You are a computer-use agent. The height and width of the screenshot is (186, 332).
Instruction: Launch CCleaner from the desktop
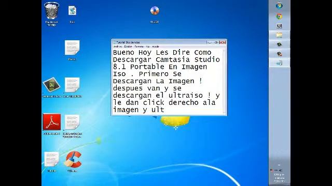(73, 159)
